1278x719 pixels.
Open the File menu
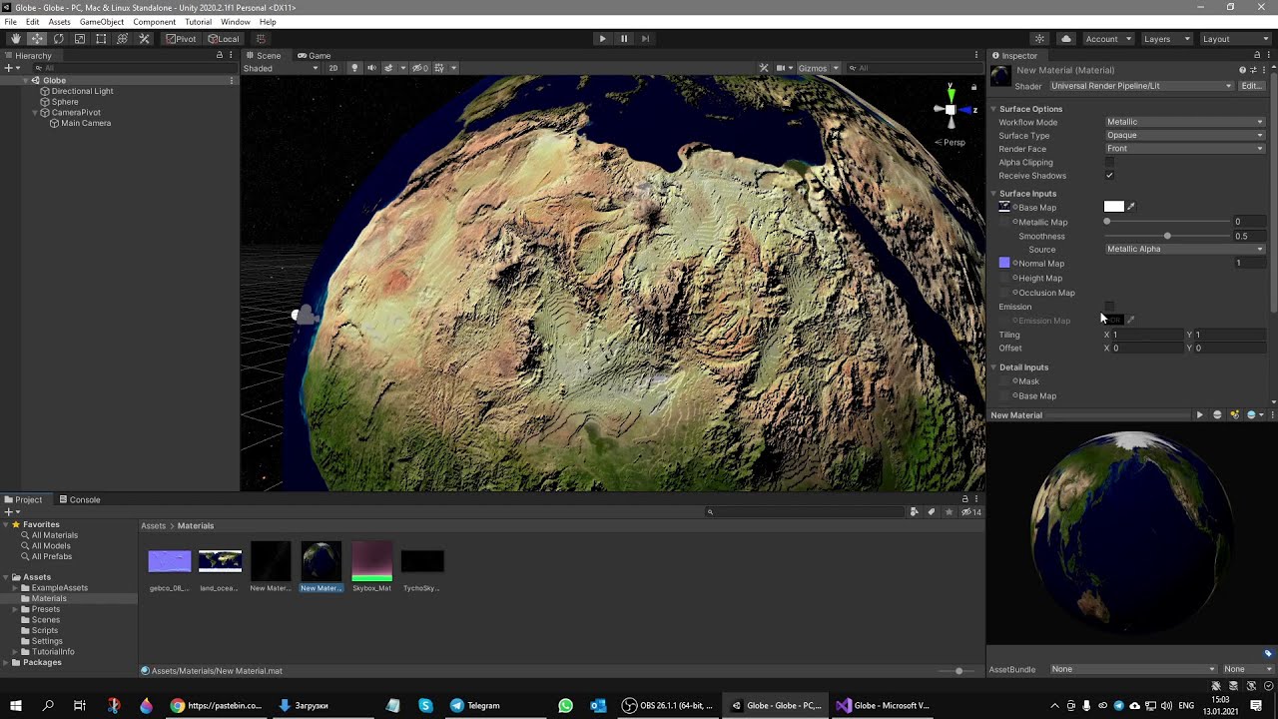[x=10, y=22]
